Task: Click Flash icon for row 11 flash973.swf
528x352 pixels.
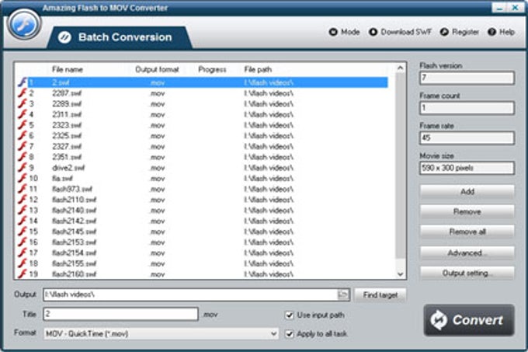Action: (23, 189)
